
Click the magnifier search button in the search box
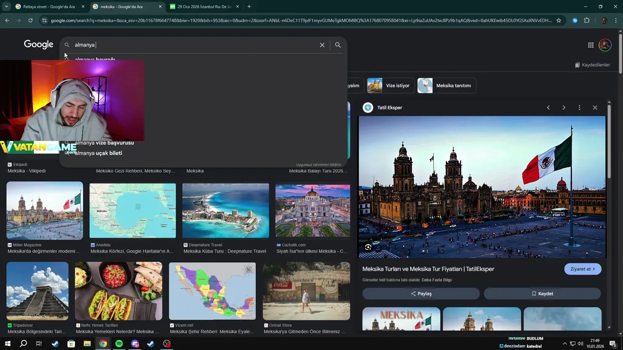[x=338, y=45]
